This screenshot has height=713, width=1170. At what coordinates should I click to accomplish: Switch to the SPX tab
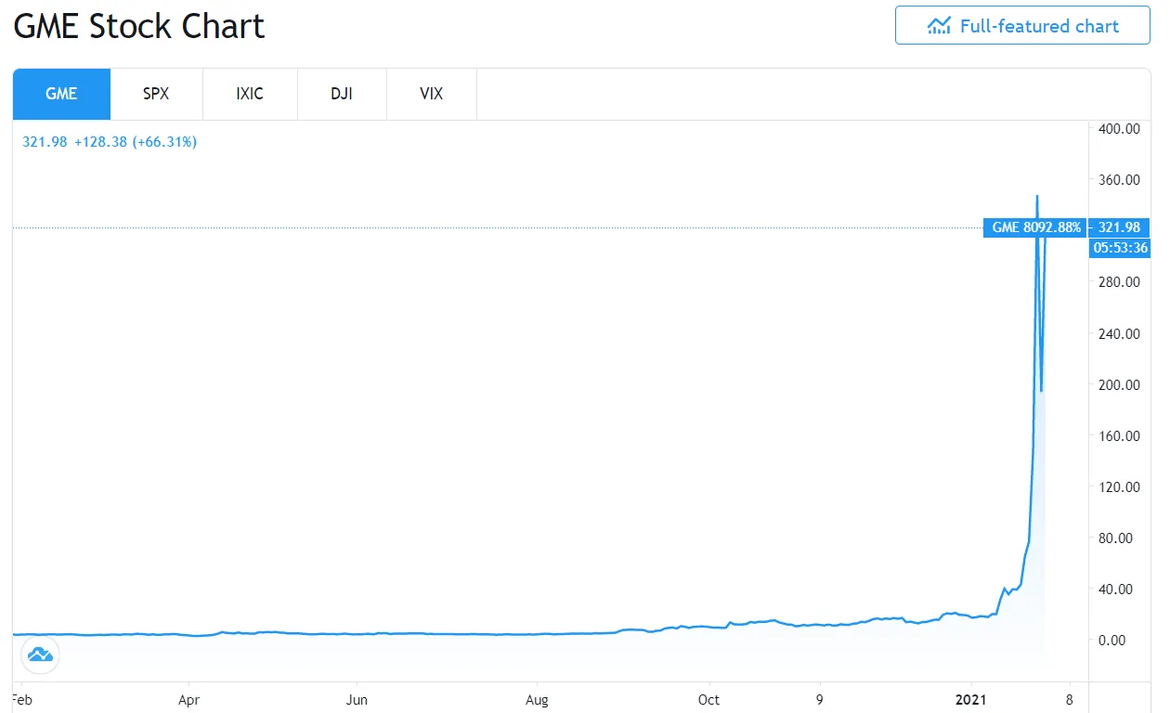(155, 94)
